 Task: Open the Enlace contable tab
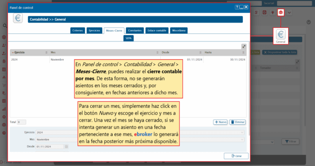(x=157, y=30)
